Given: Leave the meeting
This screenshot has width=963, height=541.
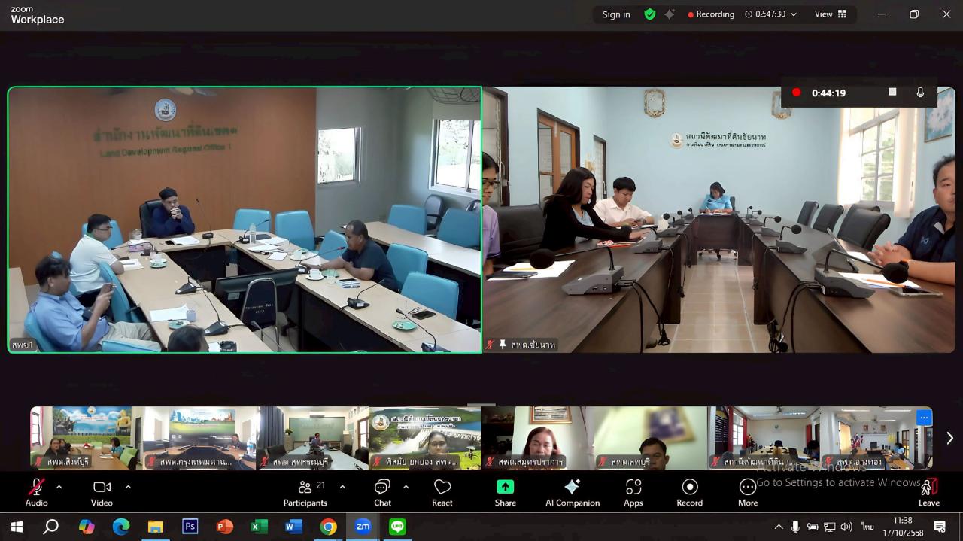Looking at the screenshot, I should [x=928, y=492].
